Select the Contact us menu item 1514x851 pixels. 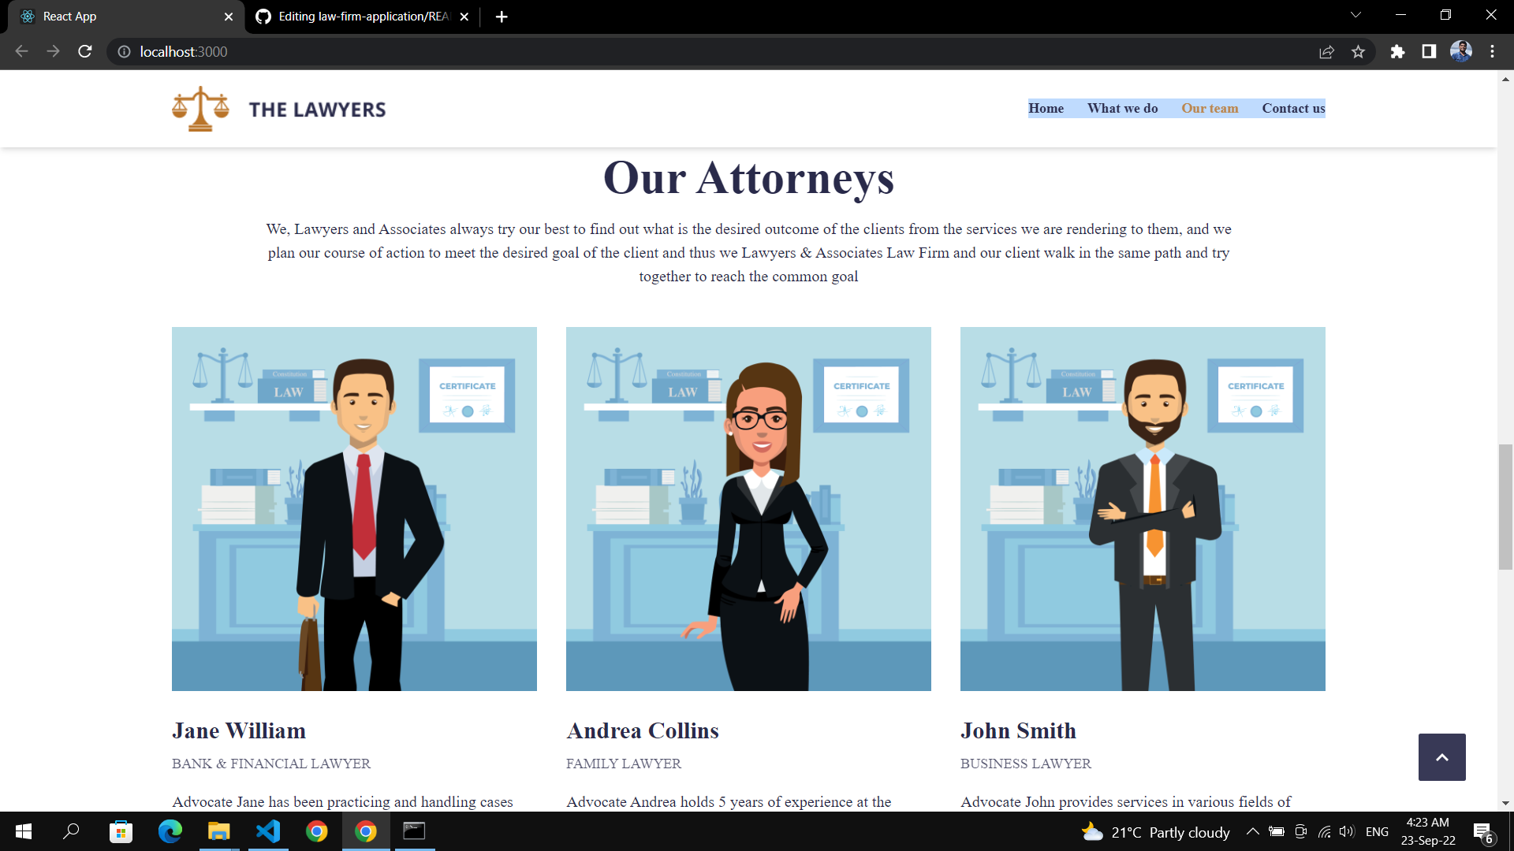[x=1292, y=108]
